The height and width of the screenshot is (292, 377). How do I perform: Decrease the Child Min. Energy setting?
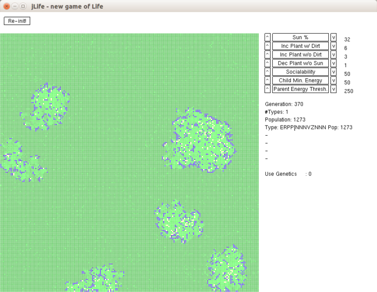click(x=334, y=80)
